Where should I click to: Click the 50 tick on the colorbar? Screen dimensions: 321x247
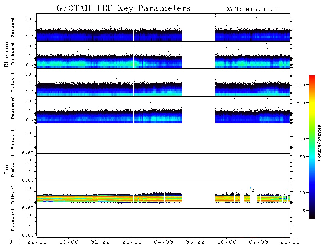pyautogui.click(x=302, y=157)
